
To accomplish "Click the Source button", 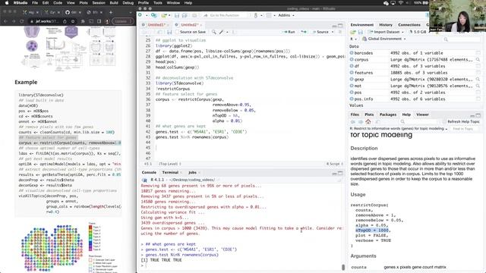I will point(320,32).
